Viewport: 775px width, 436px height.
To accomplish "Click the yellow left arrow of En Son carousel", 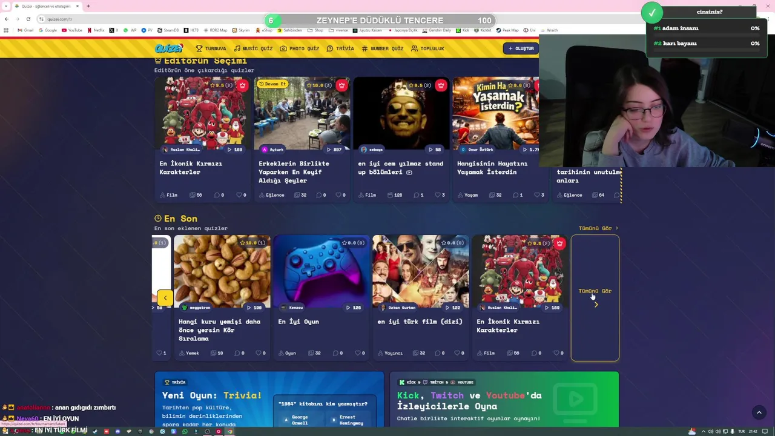I will (x=165, y=297).
